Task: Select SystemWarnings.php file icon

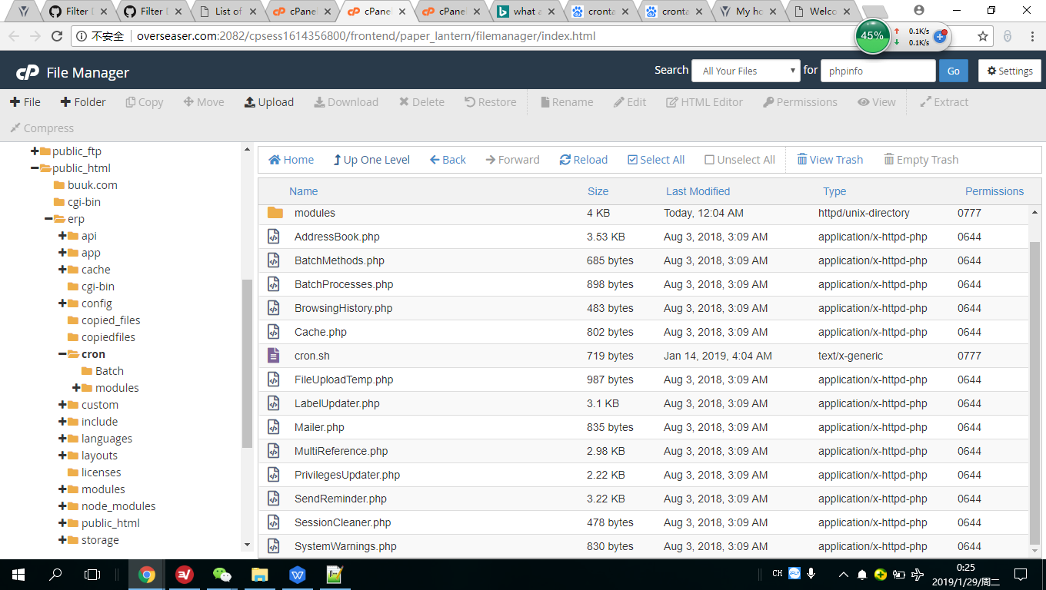Action: pos(274,546)
